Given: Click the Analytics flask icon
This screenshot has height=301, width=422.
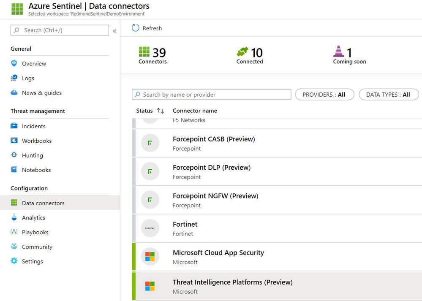Looking at the screenshot, I should pyautogui.click(x=14, y=217).
